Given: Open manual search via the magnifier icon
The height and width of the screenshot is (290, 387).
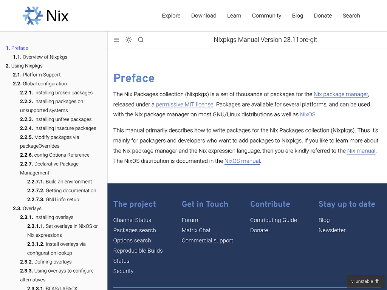Looking at the screenshot, I should (x=141, y=40).
